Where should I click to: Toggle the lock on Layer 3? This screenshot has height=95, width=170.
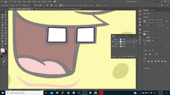[x=115, y=44]
